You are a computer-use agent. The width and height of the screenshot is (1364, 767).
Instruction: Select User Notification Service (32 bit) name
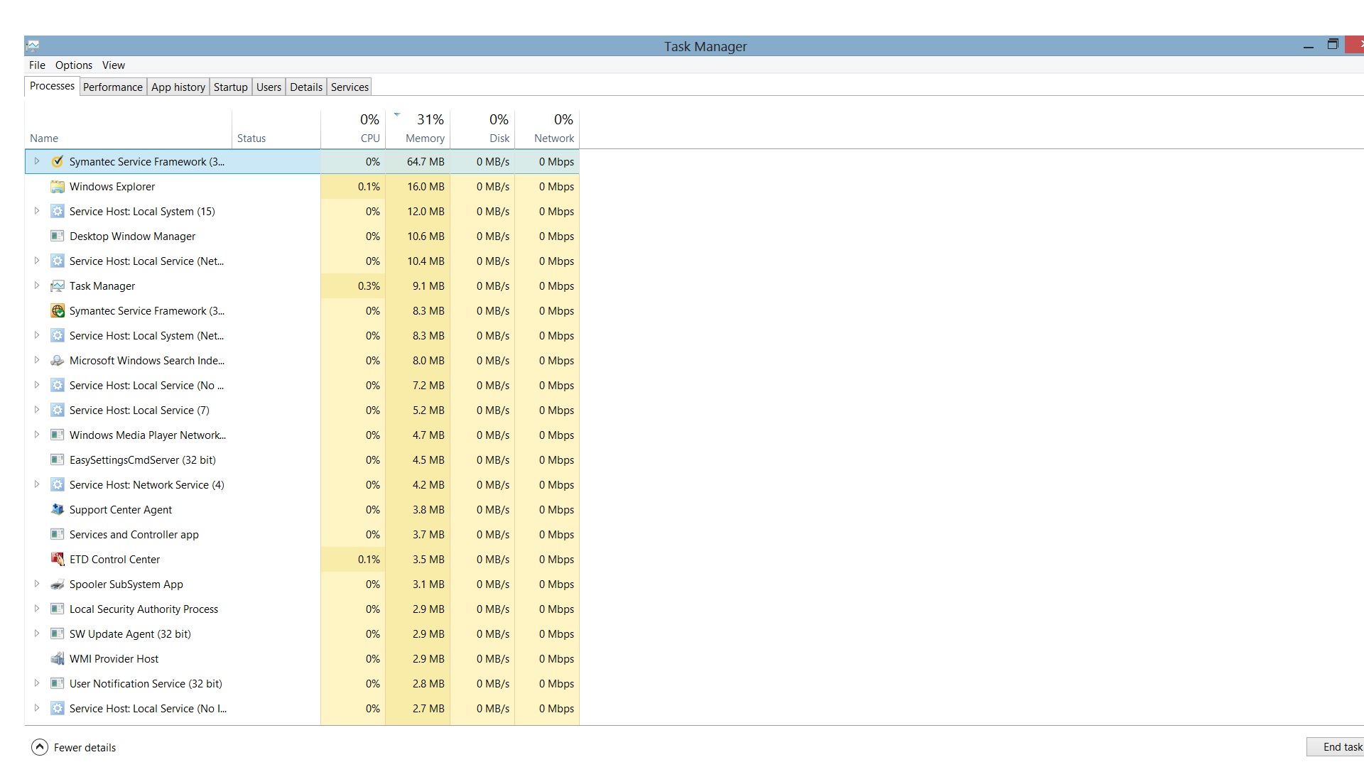(x=146, y=684)
